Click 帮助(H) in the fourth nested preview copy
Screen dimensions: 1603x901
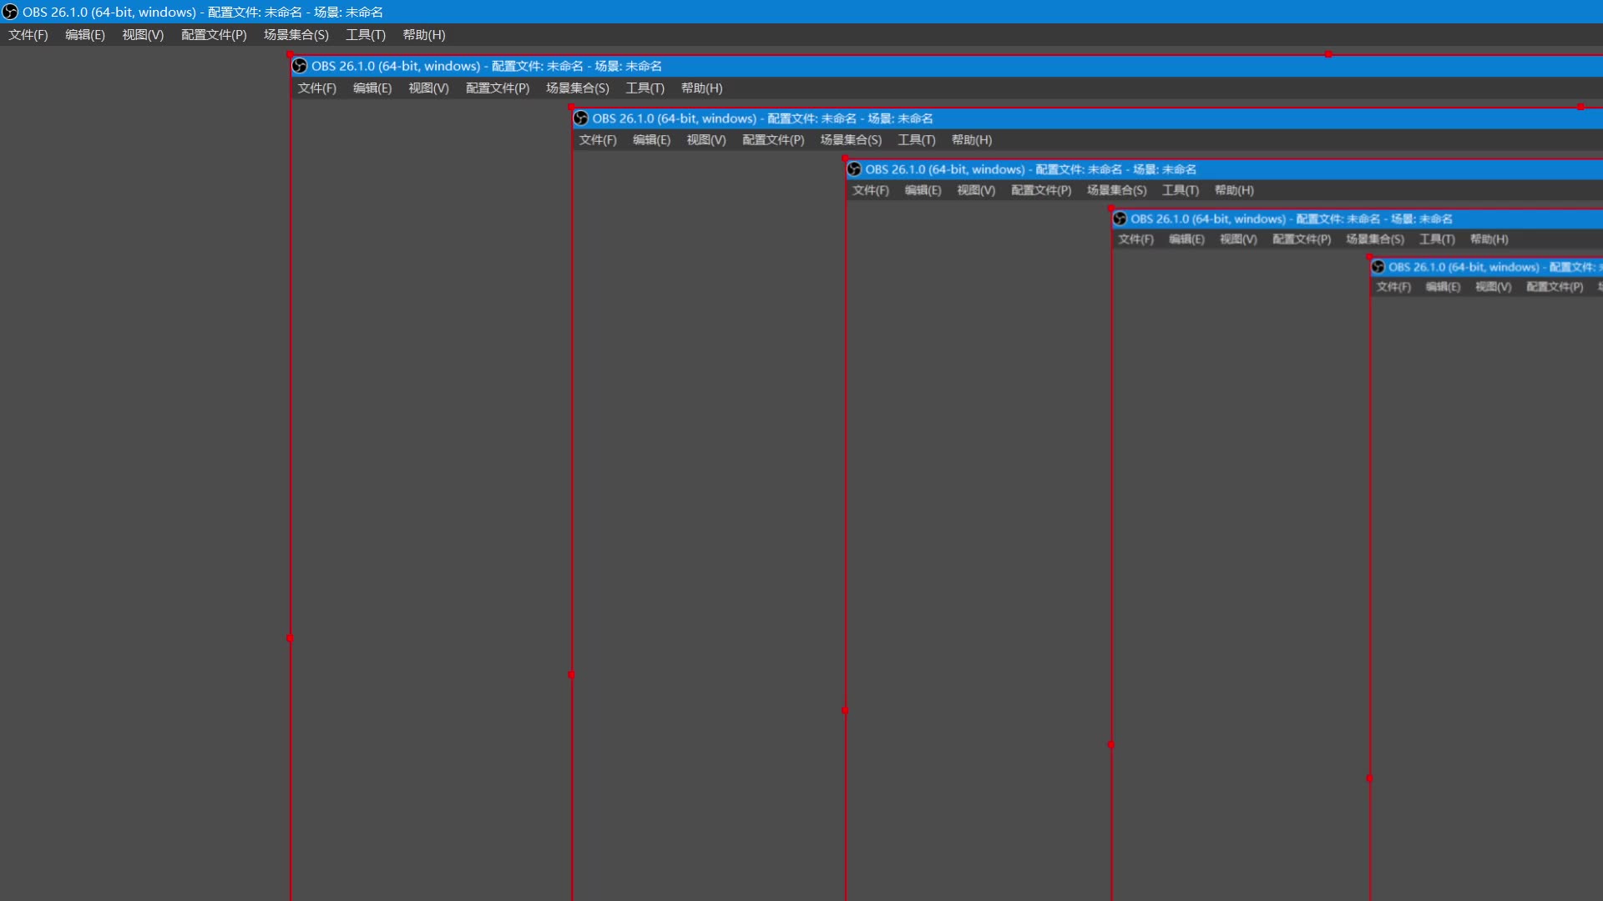[1489, 239]
